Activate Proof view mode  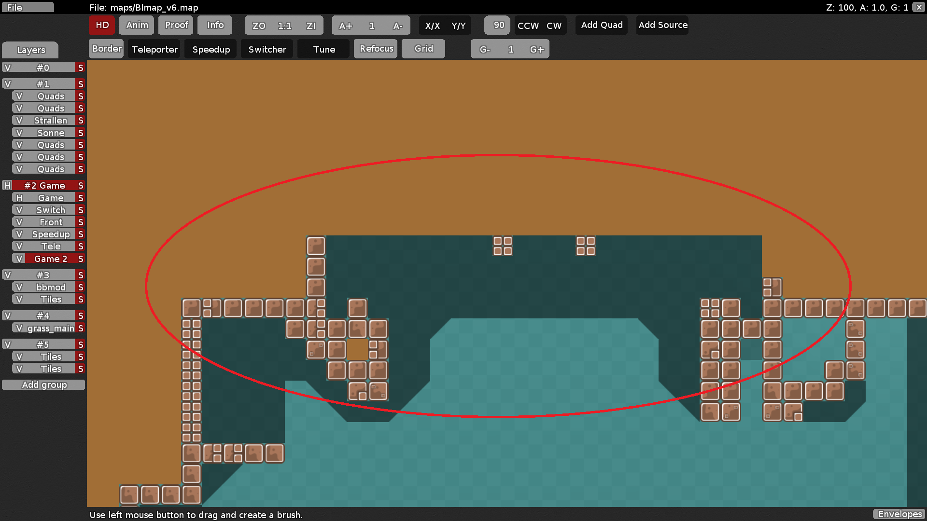tap(175, 25)
